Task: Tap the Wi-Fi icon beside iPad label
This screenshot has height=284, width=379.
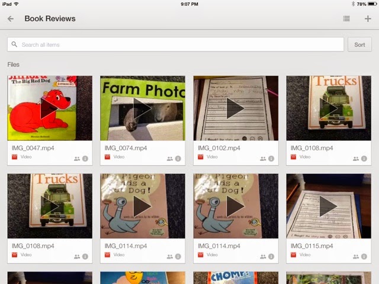Action: click(x=16, y=4)
